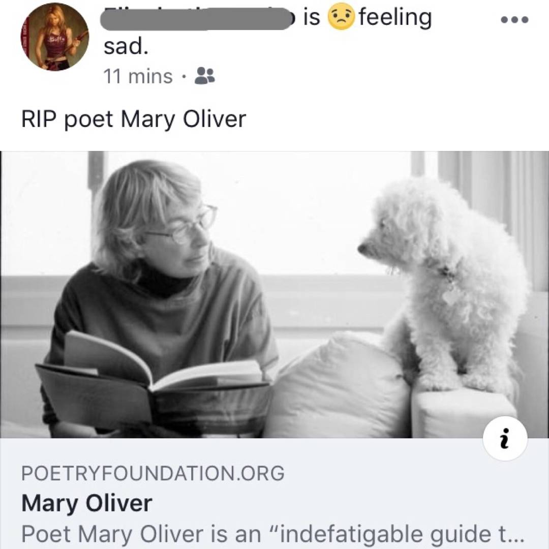Open the 'Mary Oliver' article headline link
Image resolution: width=549 pixels, height=549 pixels.
[x=86, y=503]
